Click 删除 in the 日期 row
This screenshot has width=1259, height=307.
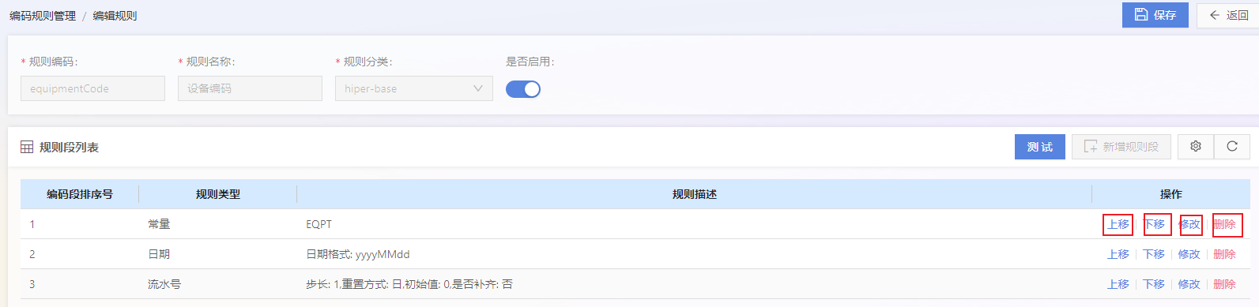click(x=1224, y=254)
